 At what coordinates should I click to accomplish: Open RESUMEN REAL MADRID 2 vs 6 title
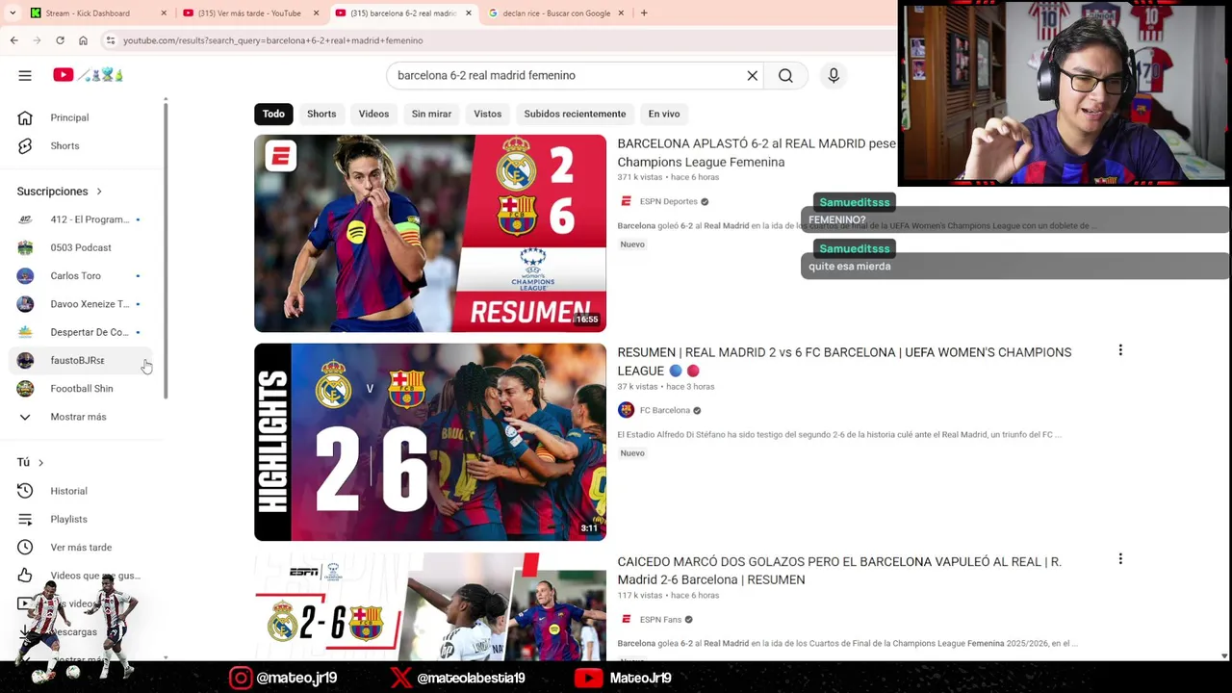tap(844, 361)
